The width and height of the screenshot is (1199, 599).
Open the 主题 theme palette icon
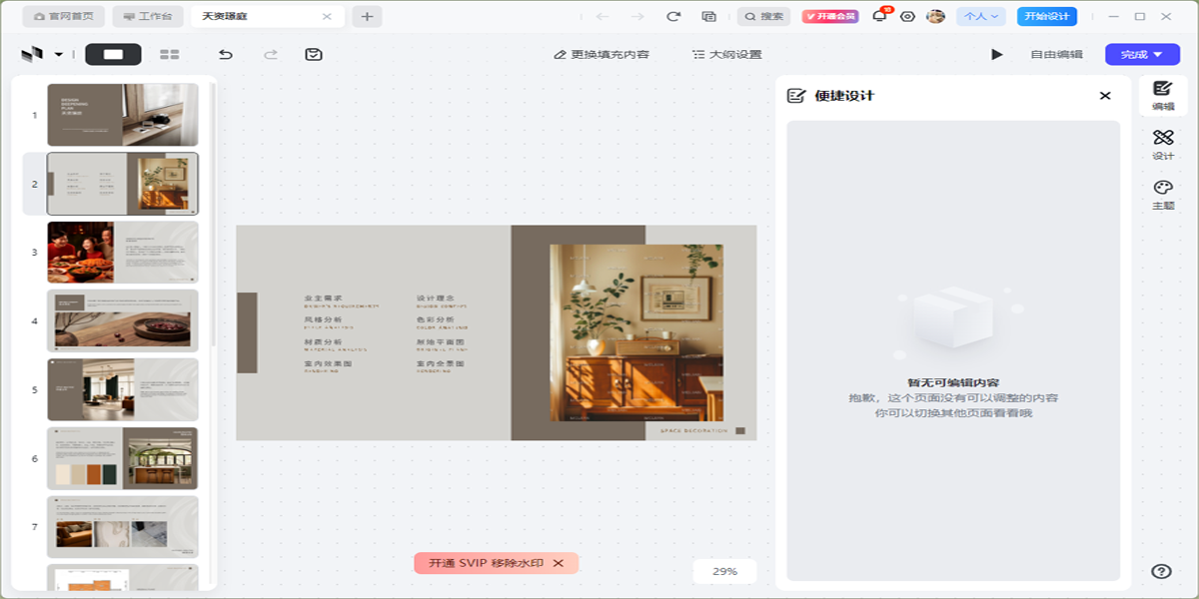1162,194
